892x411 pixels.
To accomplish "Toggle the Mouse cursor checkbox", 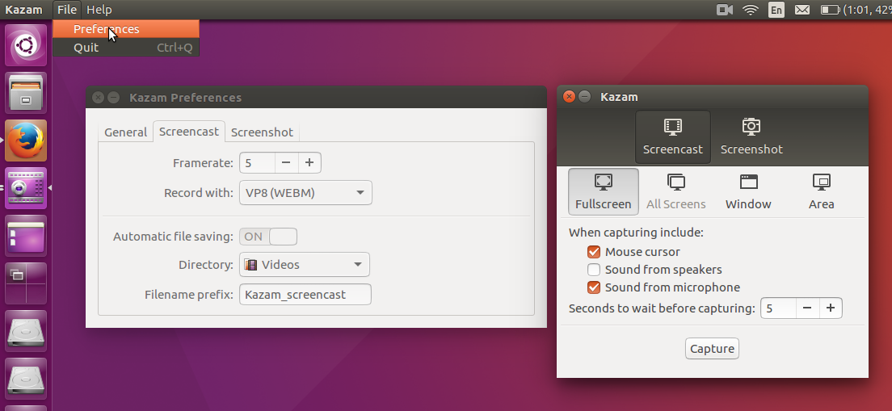I will tap(594, 252).
